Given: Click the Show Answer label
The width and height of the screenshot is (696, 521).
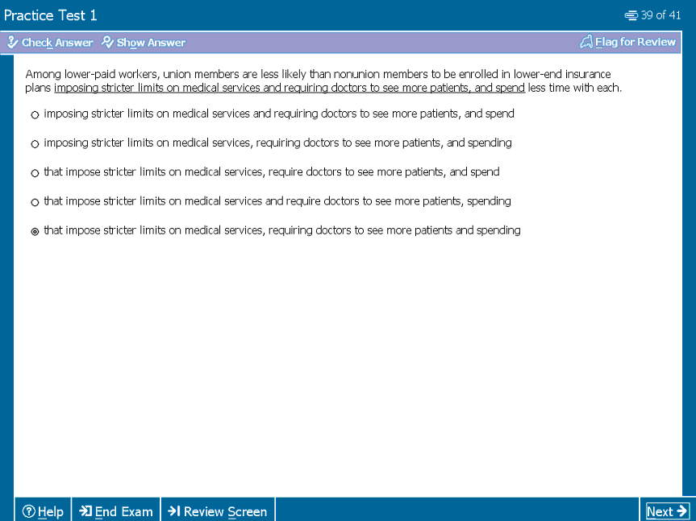Looking at the screenshot, I should click(151, 43).
